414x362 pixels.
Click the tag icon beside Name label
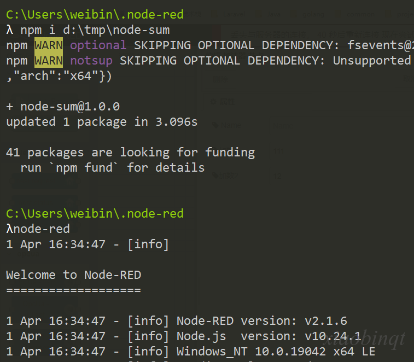[215, 125]
